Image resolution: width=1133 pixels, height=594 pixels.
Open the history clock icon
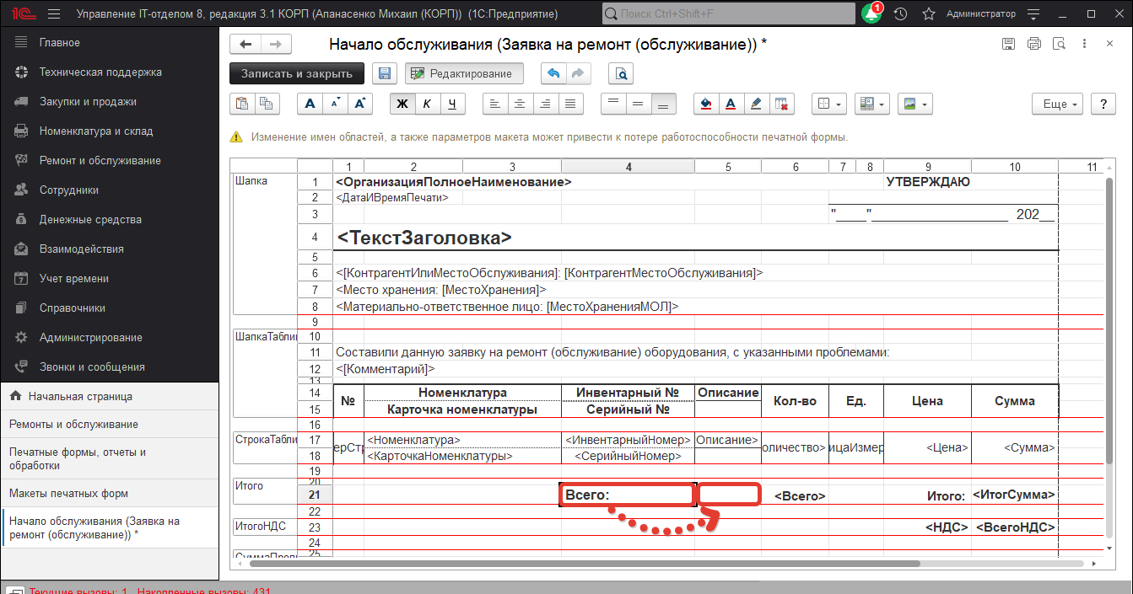coord(900,14)
